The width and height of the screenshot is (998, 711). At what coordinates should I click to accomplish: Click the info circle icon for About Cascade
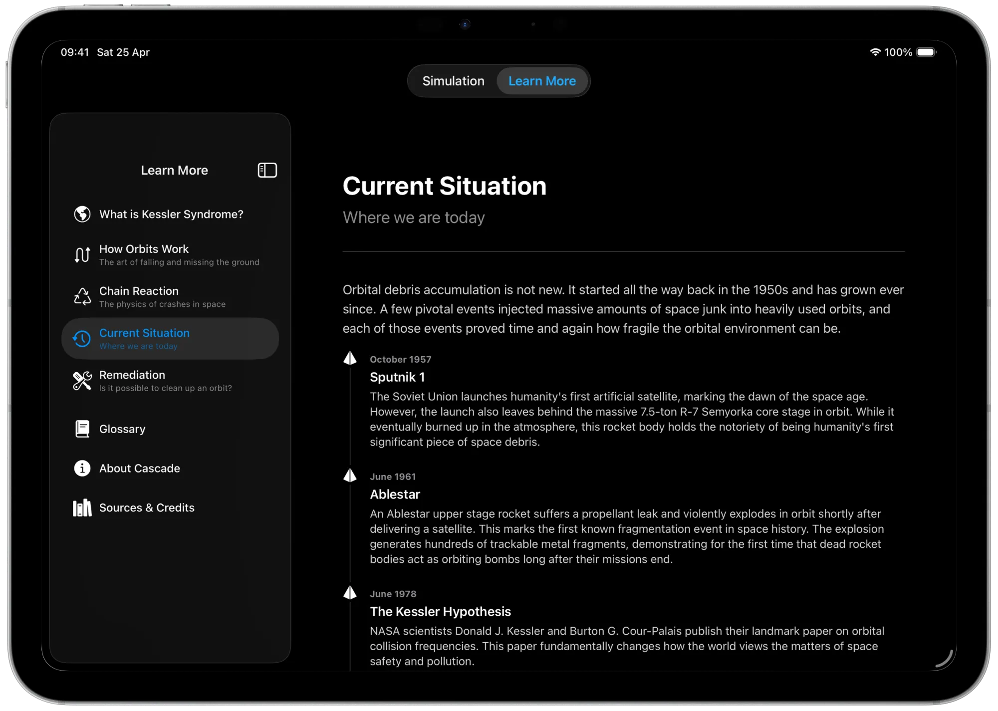(x=82, y=468)
